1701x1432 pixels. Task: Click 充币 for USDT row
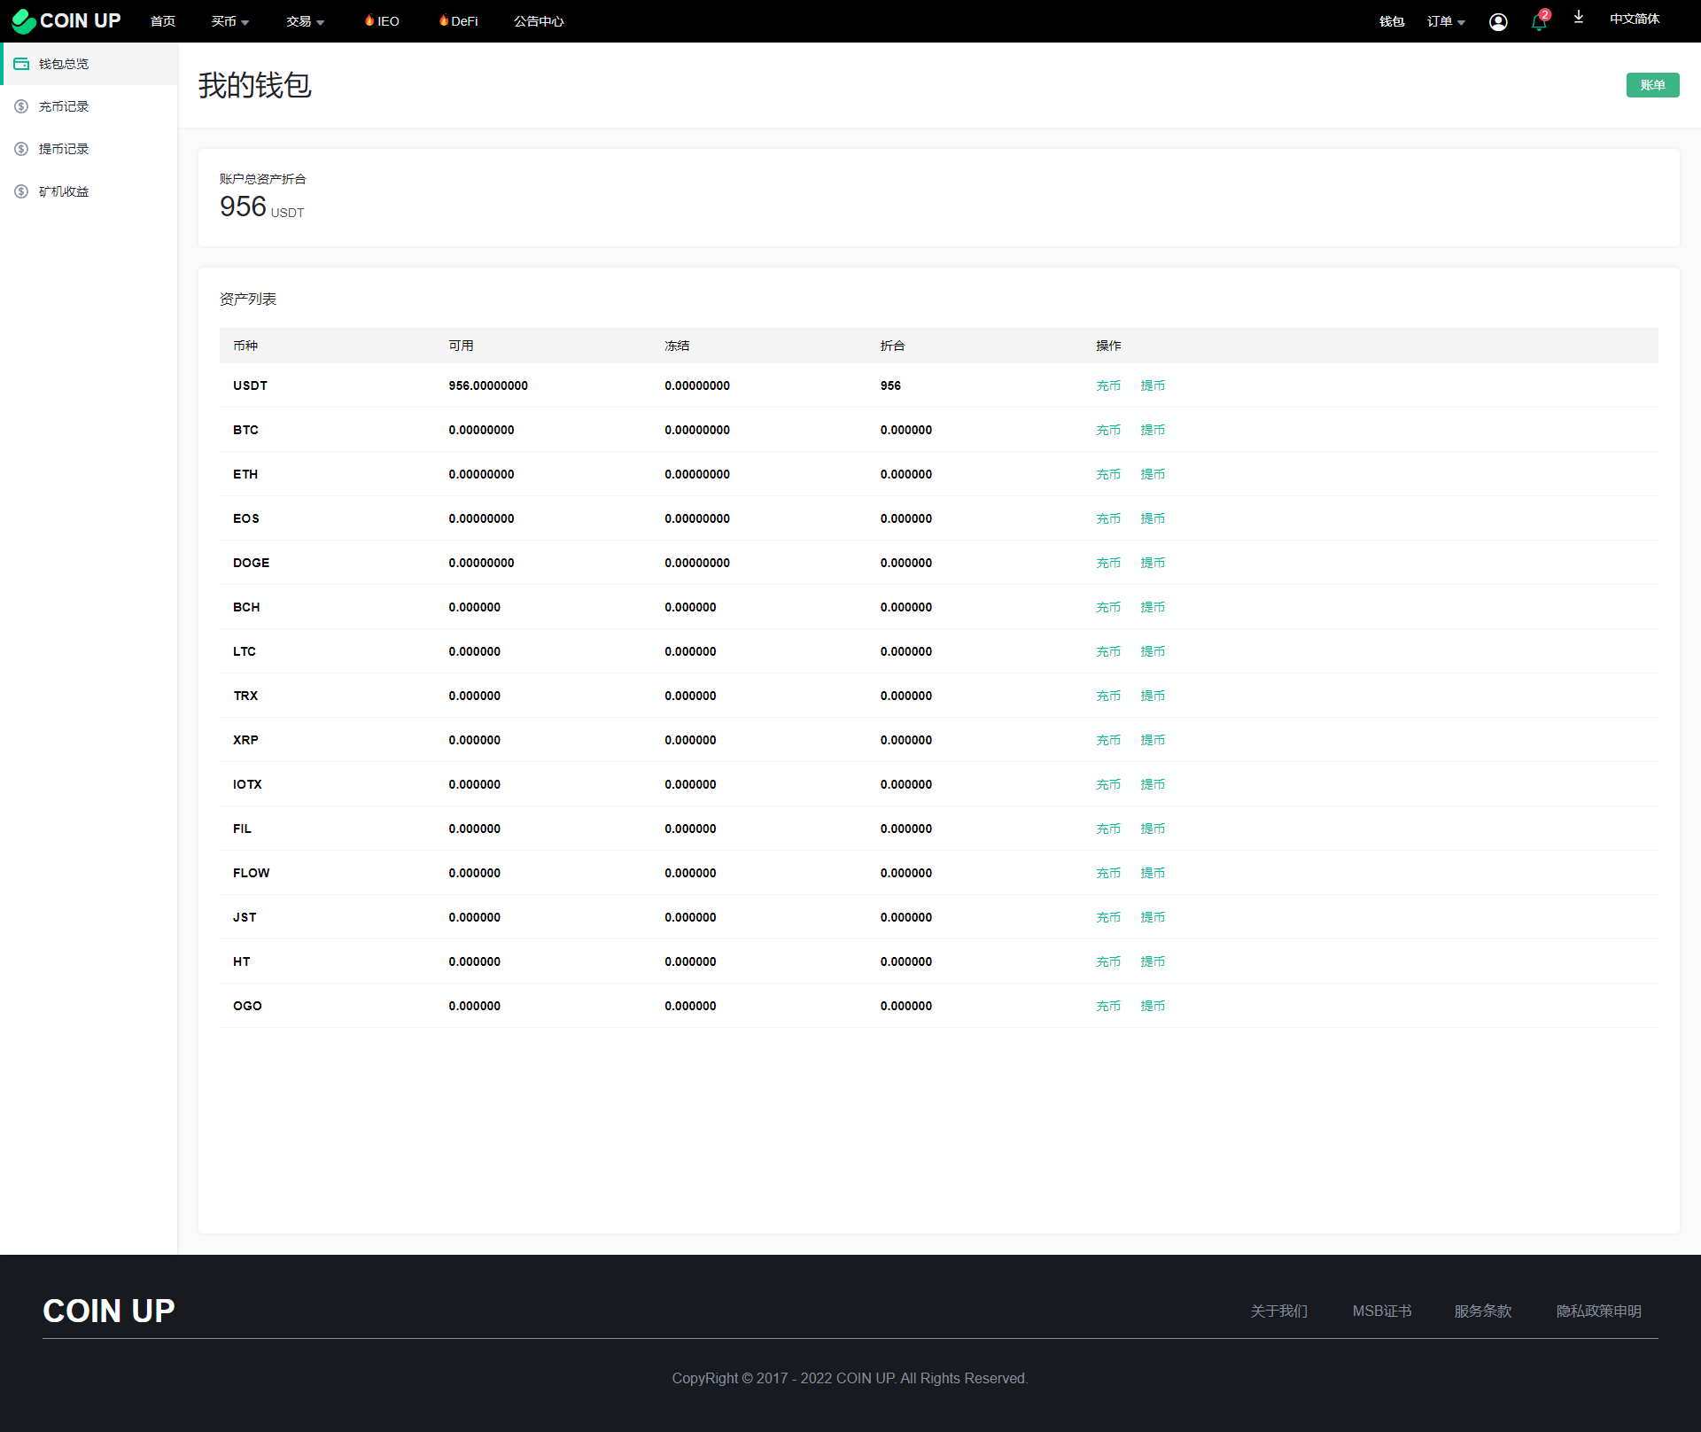pos(1107,385)
